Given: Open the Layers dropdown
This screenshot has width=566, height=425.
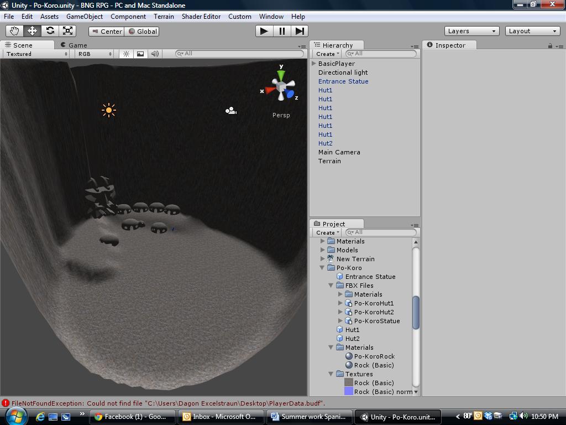Looking at the screenshot, I should point(471,31).
